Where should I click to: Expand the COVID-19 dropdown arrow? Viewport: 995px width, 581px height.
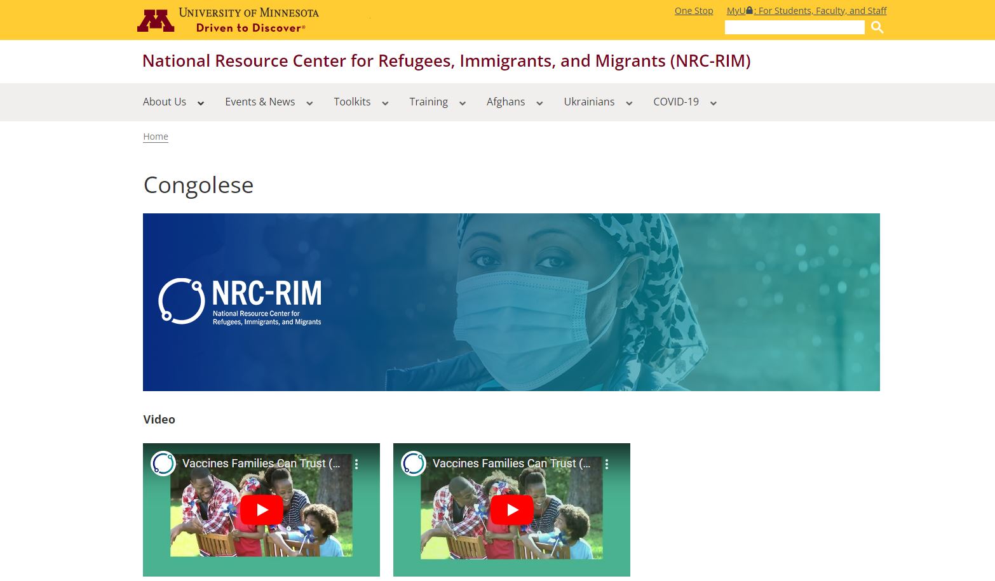click(713, 103)
